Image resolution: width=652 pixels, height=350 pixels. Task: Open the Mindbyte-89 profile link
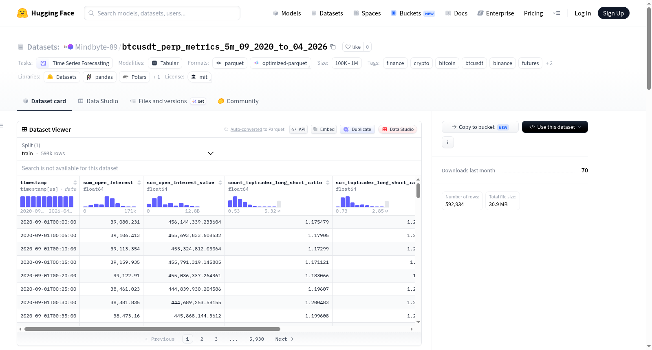pyautogui.click(x=96, y=47)
